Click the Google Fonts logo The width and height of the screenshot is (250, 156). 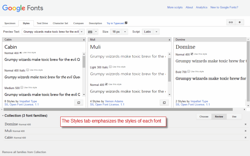click(x=23, y=8)
